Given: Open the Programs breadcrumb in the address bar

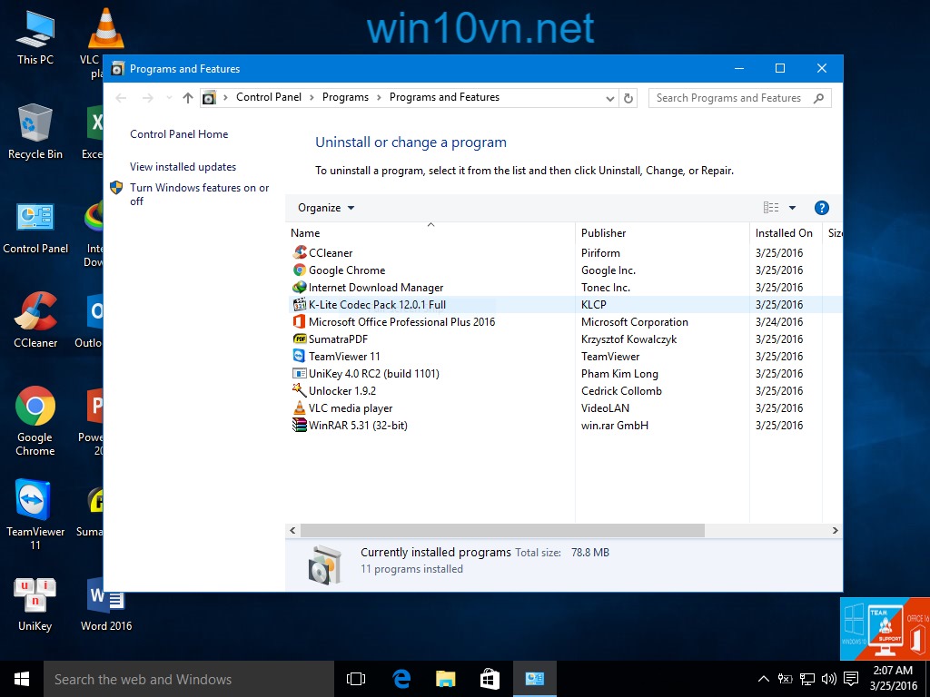Looking at the screenshot, I should [x=345, y=97].
